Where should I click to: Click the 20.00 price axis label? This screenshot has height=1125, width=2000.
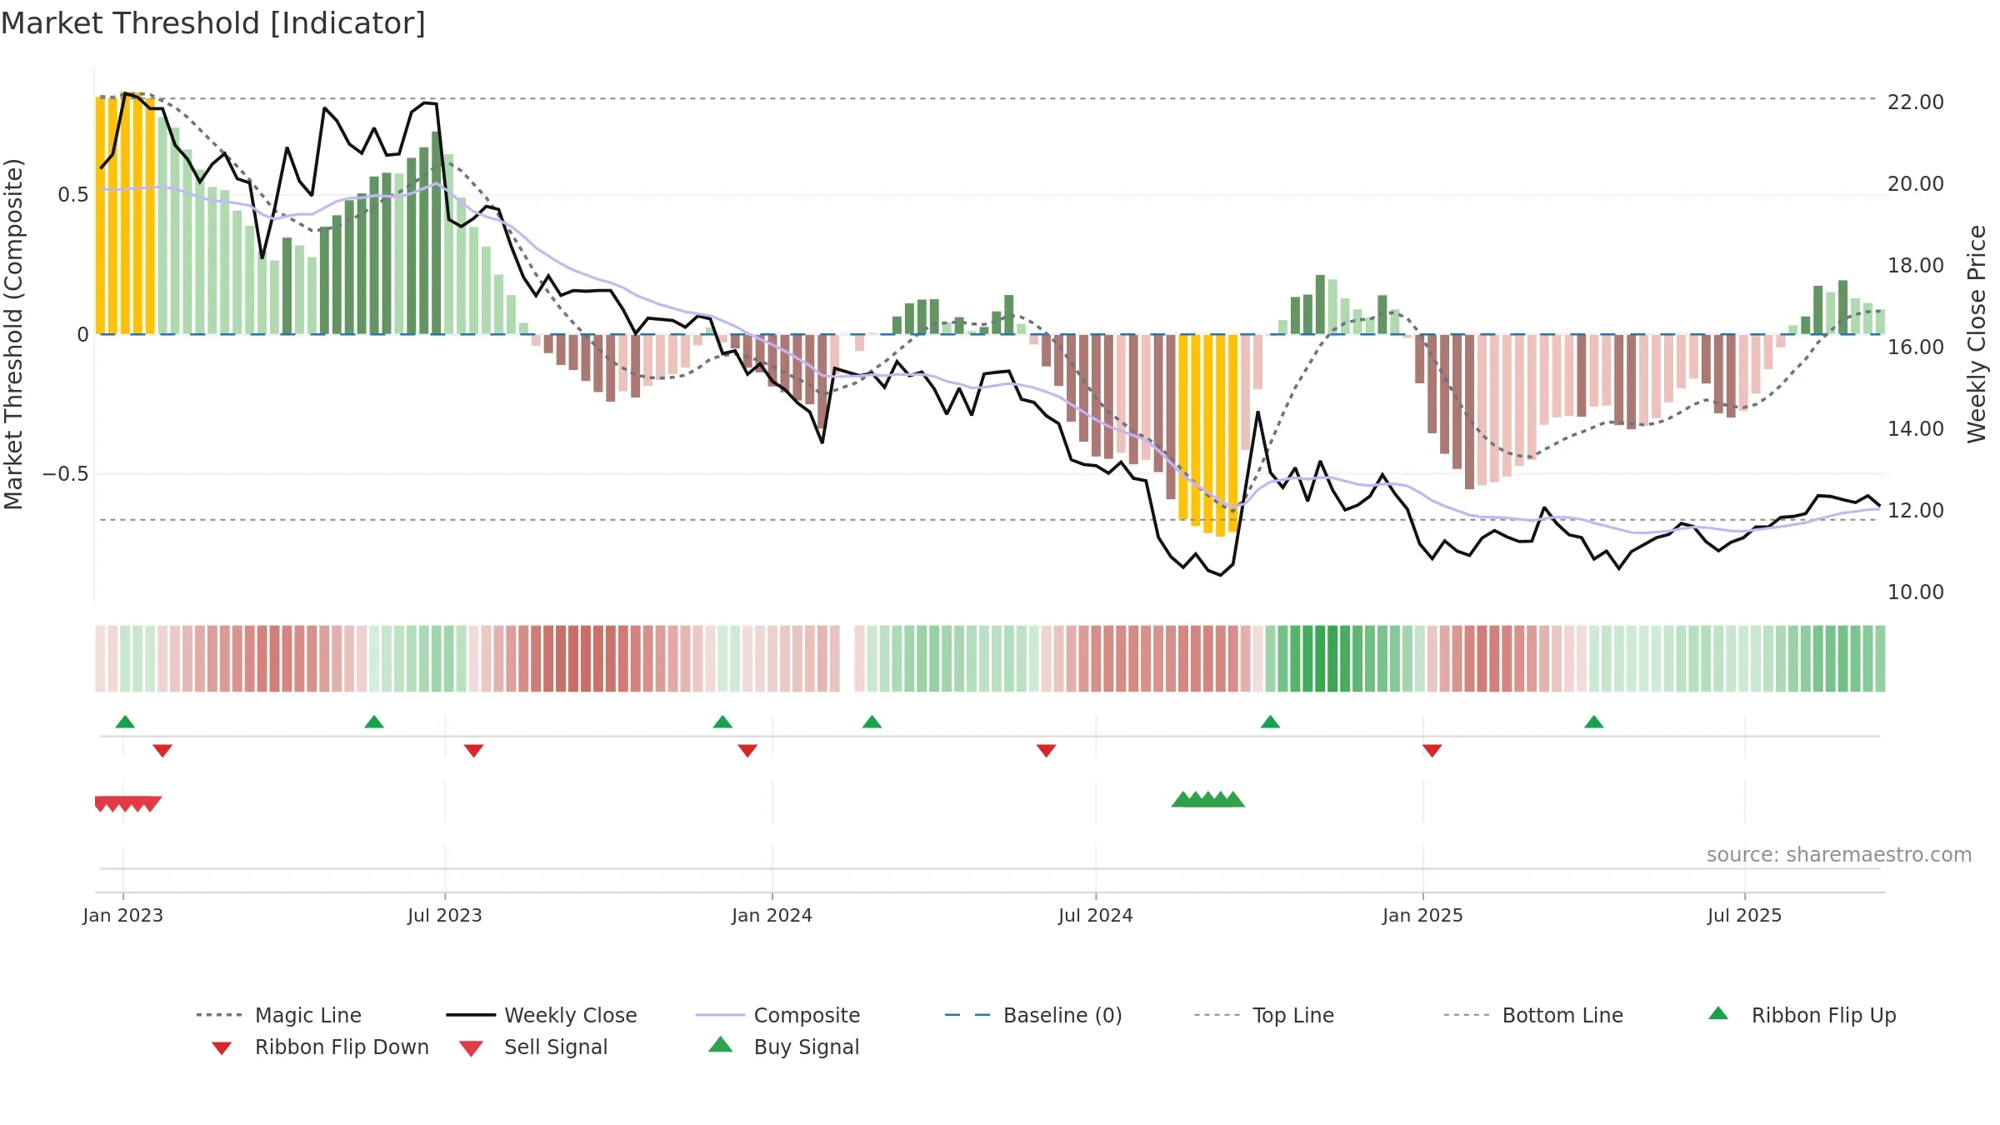[x=1916, y=183]
